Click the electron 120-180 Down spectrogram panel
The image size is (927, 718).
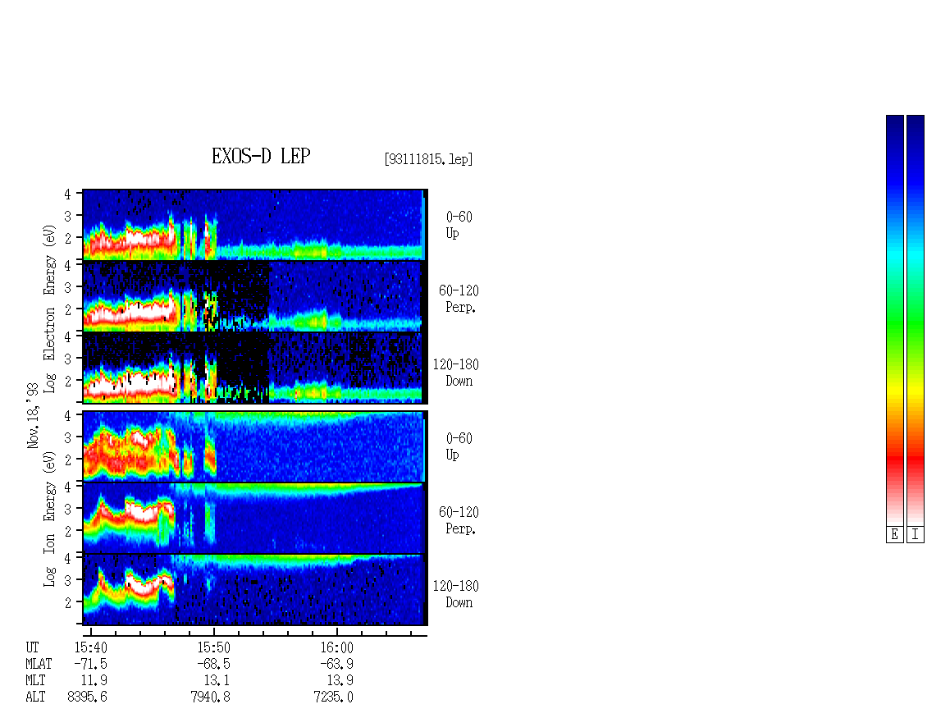[254, 368]
